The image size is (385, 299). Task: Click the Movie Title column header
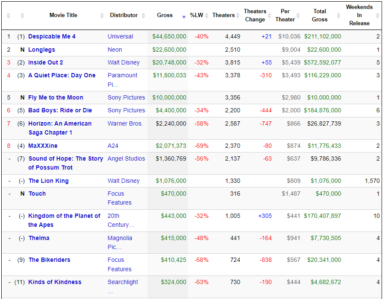(x=63, y=15)
